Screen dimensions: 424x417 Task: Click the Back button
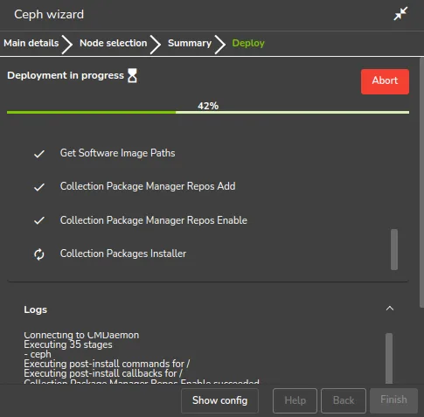click(x=344, y=400)
